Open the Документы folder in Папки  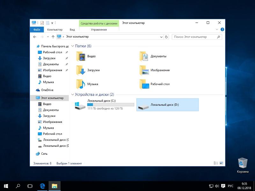click(x=153, y=56)
